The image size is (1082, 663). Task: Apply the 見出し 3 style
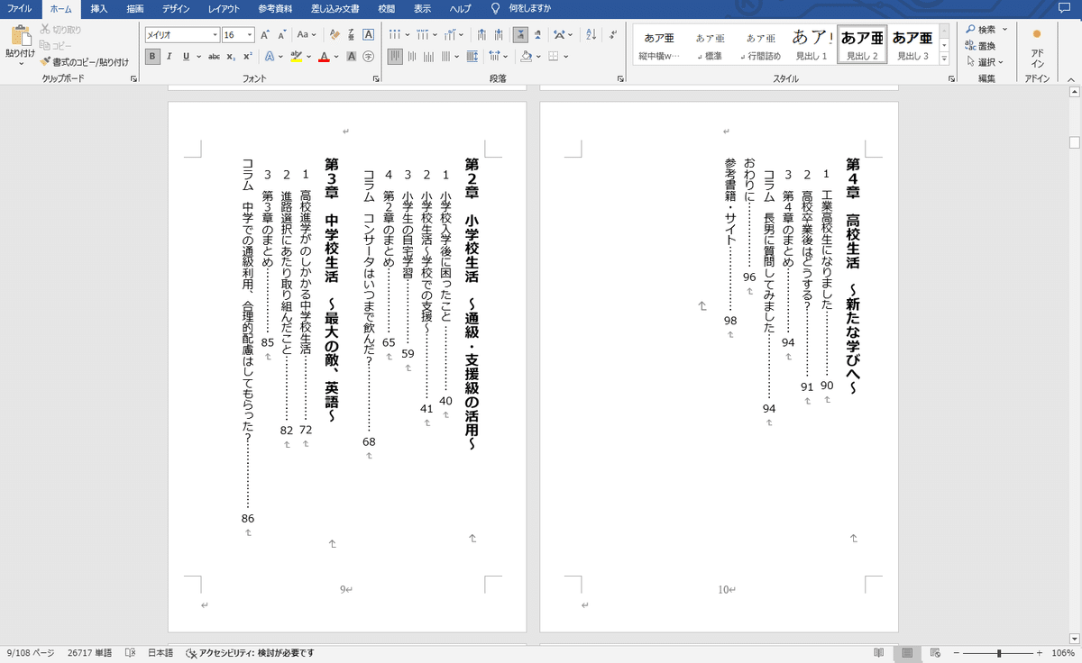pos(912,44)
